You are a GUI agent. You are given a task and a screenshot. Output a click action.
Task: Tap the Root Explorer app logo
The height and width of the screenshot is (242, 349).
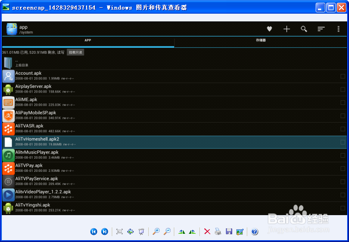click(x=11, y=29)
